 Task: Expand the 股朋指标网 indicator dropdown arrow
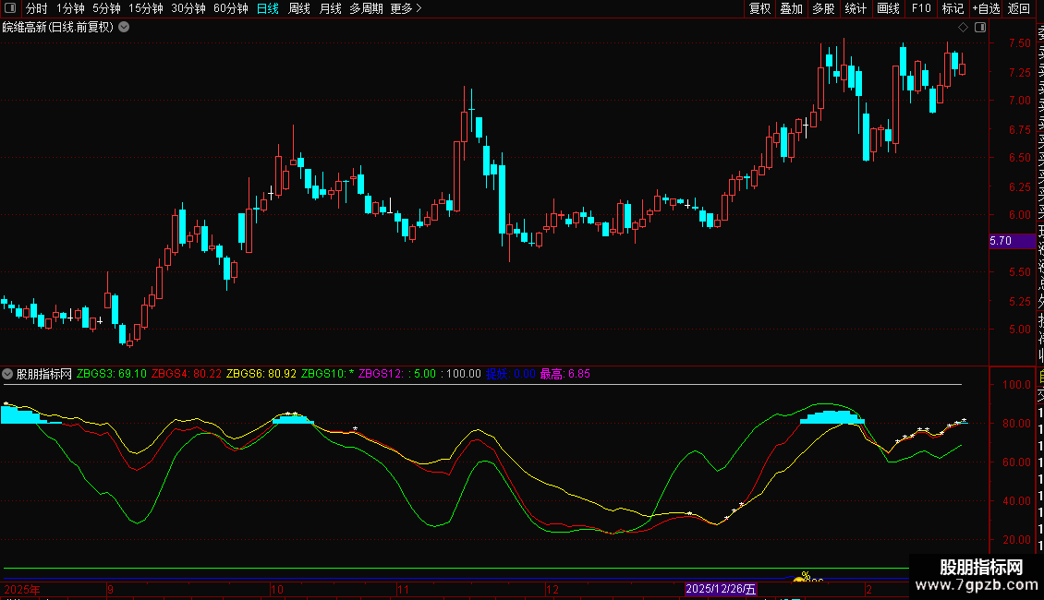coord(8,374)
